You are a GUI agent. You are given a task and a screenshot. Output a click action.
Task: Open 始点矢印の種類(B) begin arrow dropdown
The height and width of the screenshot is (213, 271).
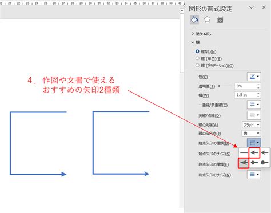tap(254, 143)
